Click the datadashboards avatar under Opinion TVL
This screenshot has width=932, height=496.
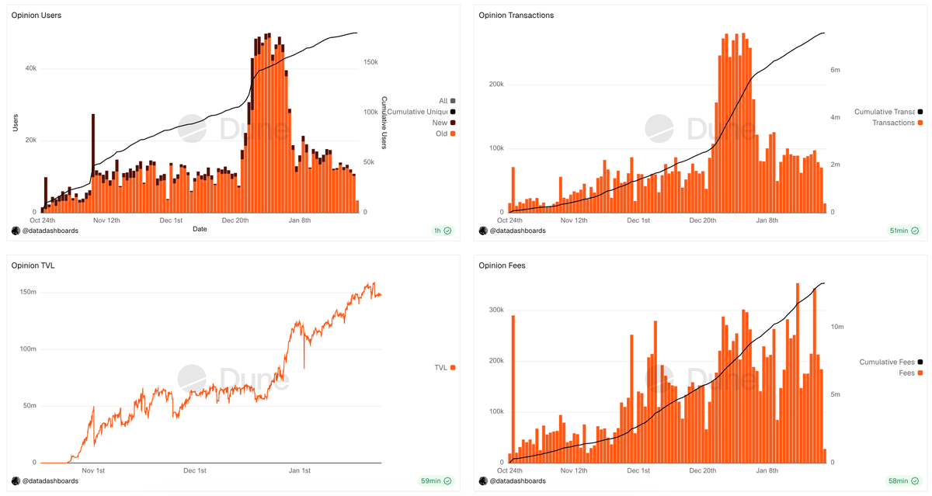(16, 480)
